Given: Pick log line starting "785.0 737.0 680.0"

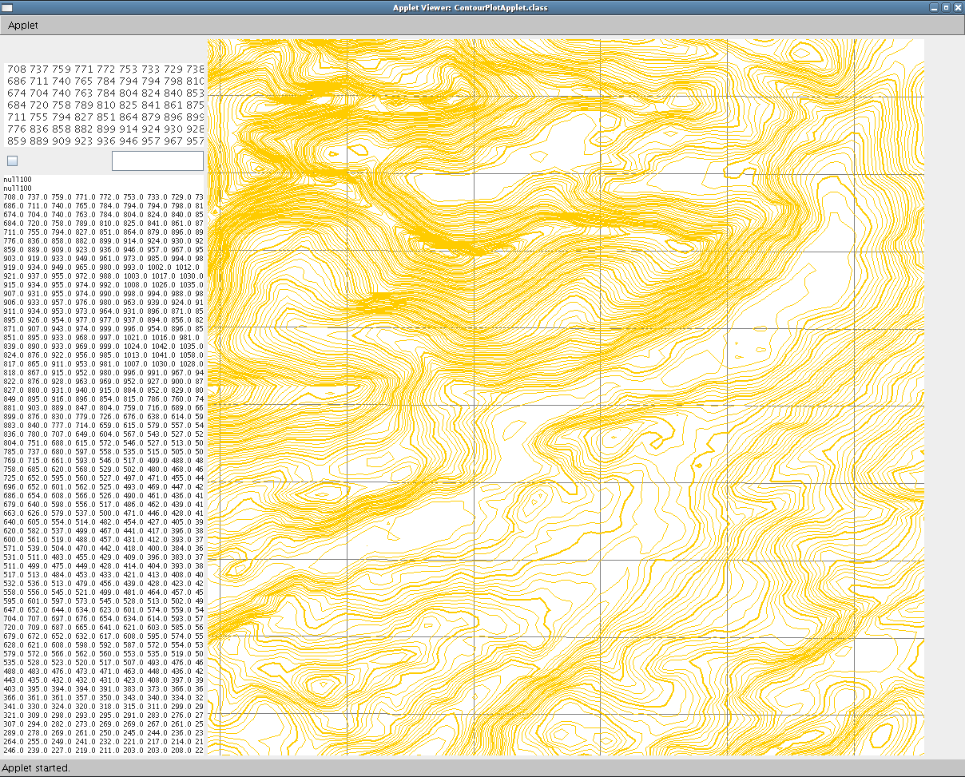Looking at the screenshot, I should [103, 451].
